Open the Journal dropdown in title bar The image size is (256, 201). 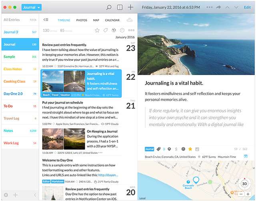tap(31, 7)
